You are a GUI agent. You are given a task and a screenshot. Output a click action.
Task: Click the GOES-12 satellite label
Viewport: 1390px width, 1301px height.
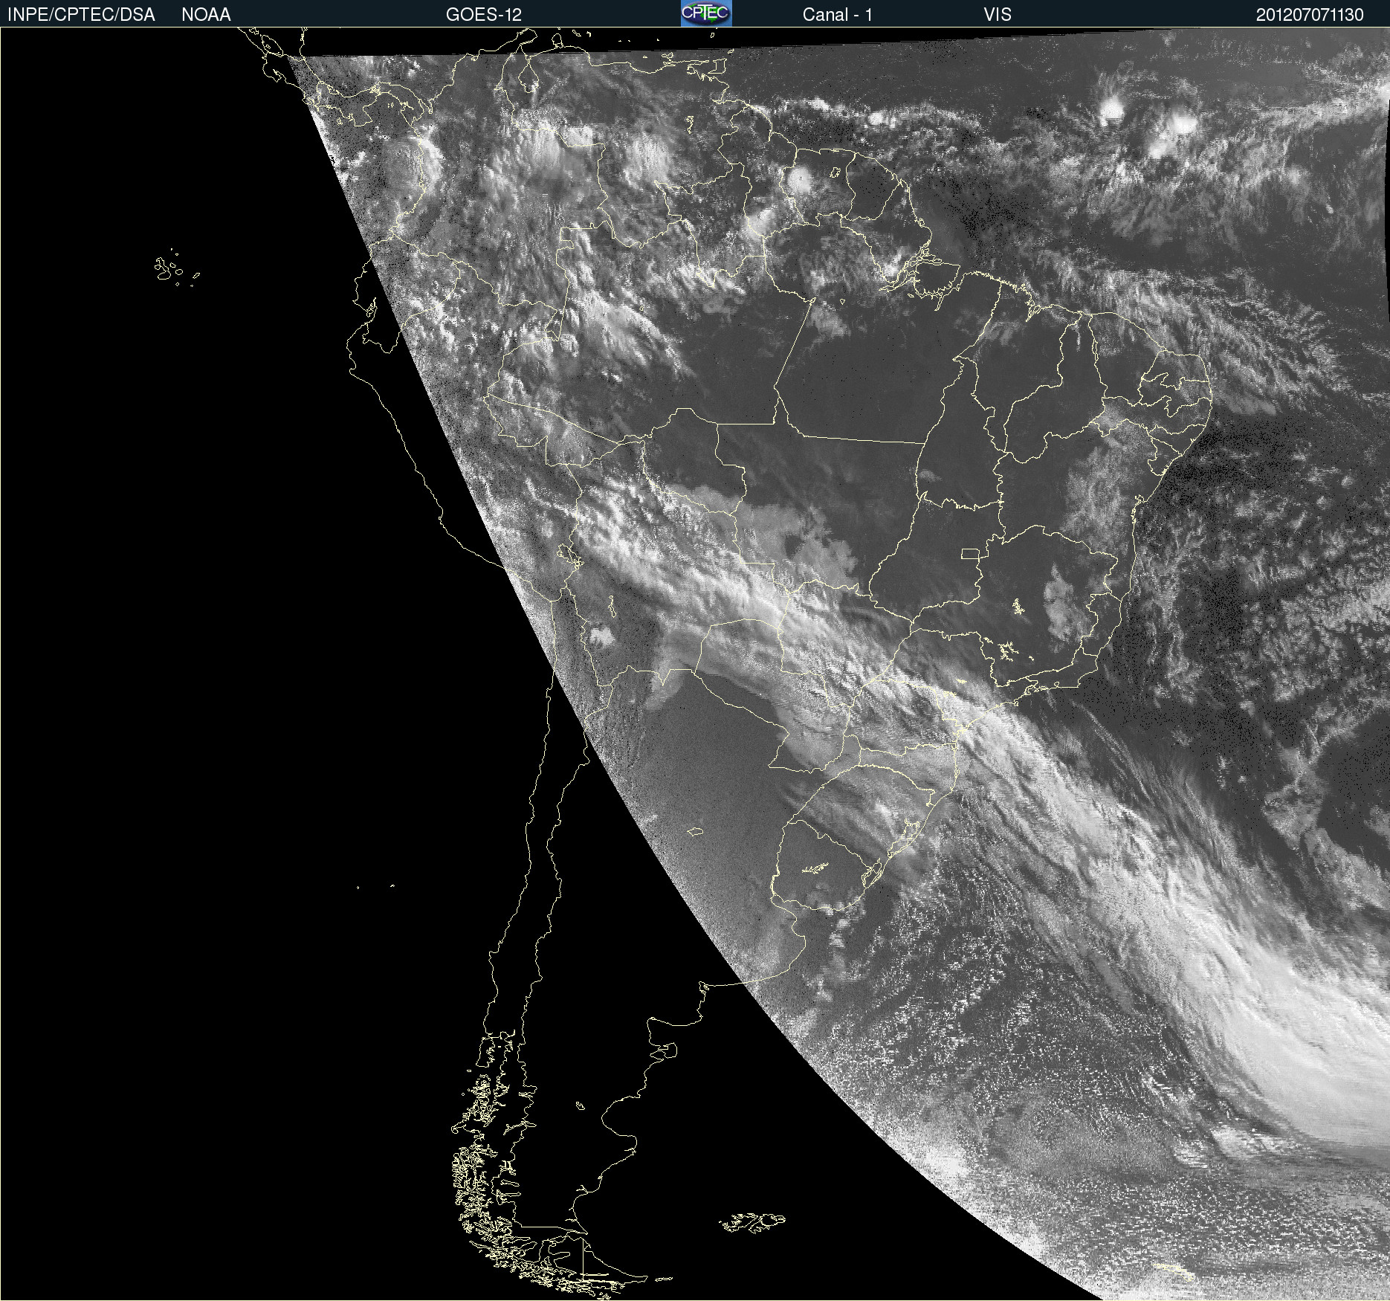pos(484,15)
